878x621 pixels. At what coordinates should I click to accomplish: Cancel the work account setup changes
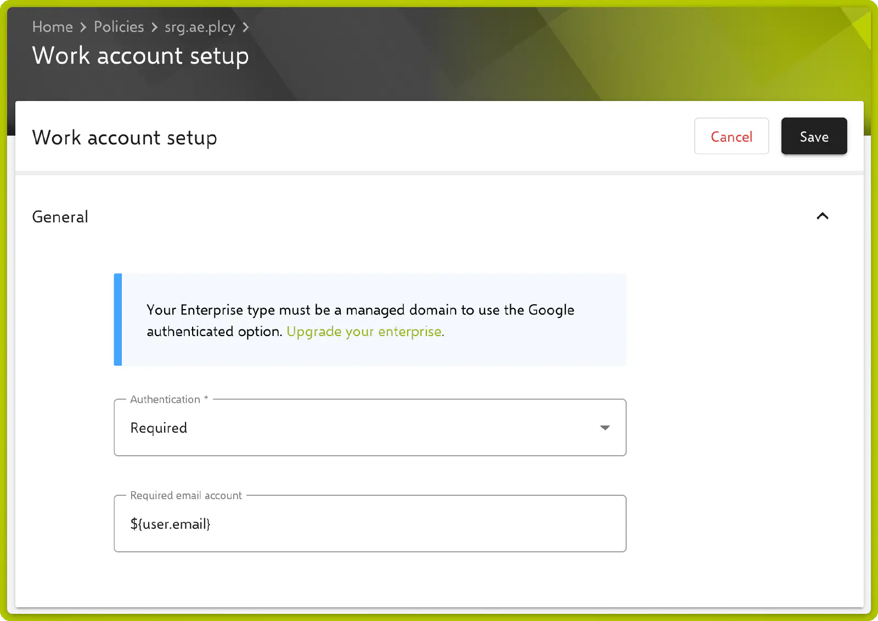pyautogui.click(x=731, y=136)
